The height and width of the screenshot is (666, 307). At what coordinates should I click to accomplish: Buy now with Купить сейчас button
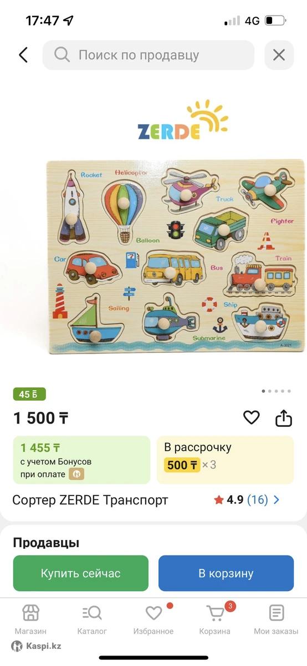81,573
